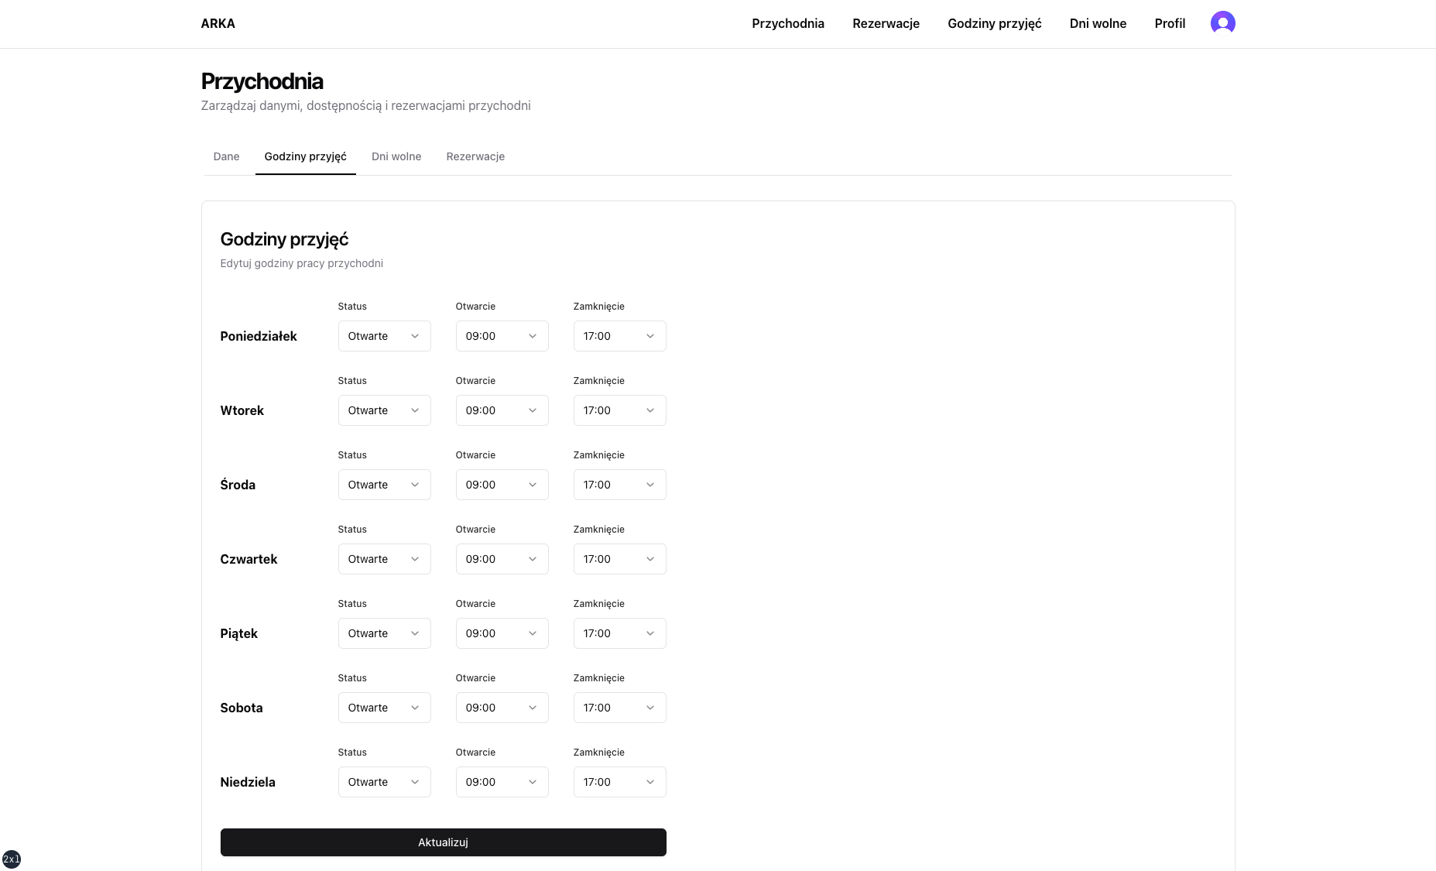Open Profil in top navigation
Image resolution: width=1436 pixels, height=871 pixels.
point(1170,23)
